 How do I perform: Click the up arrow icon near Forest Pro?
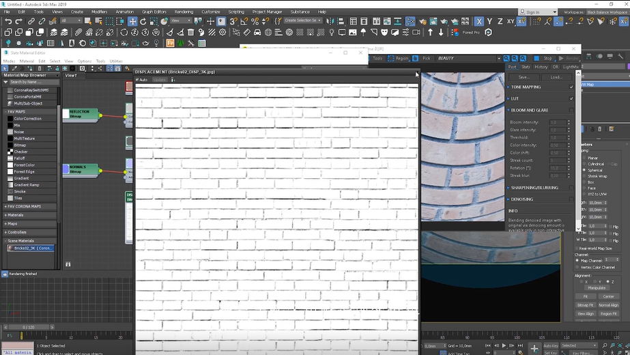point(430,32)
